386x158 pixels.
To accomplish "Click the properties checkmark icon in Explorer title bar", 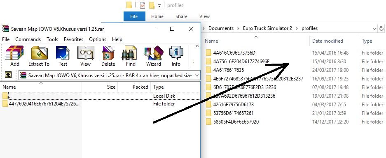I will 143,5.
